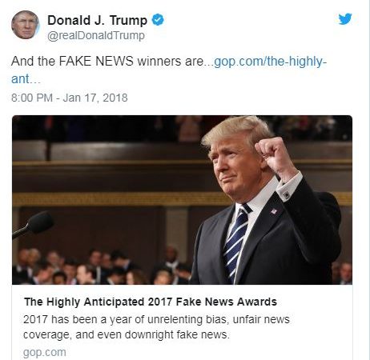Click the 'coverage, and even downright fake news' line

click(x=127, y=334)
